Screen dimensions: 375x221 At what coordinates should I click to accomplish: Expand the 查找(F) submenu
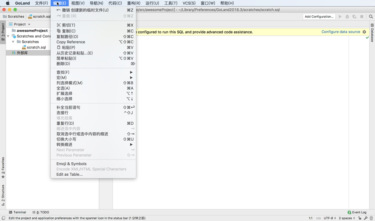(x=93, y=72)
